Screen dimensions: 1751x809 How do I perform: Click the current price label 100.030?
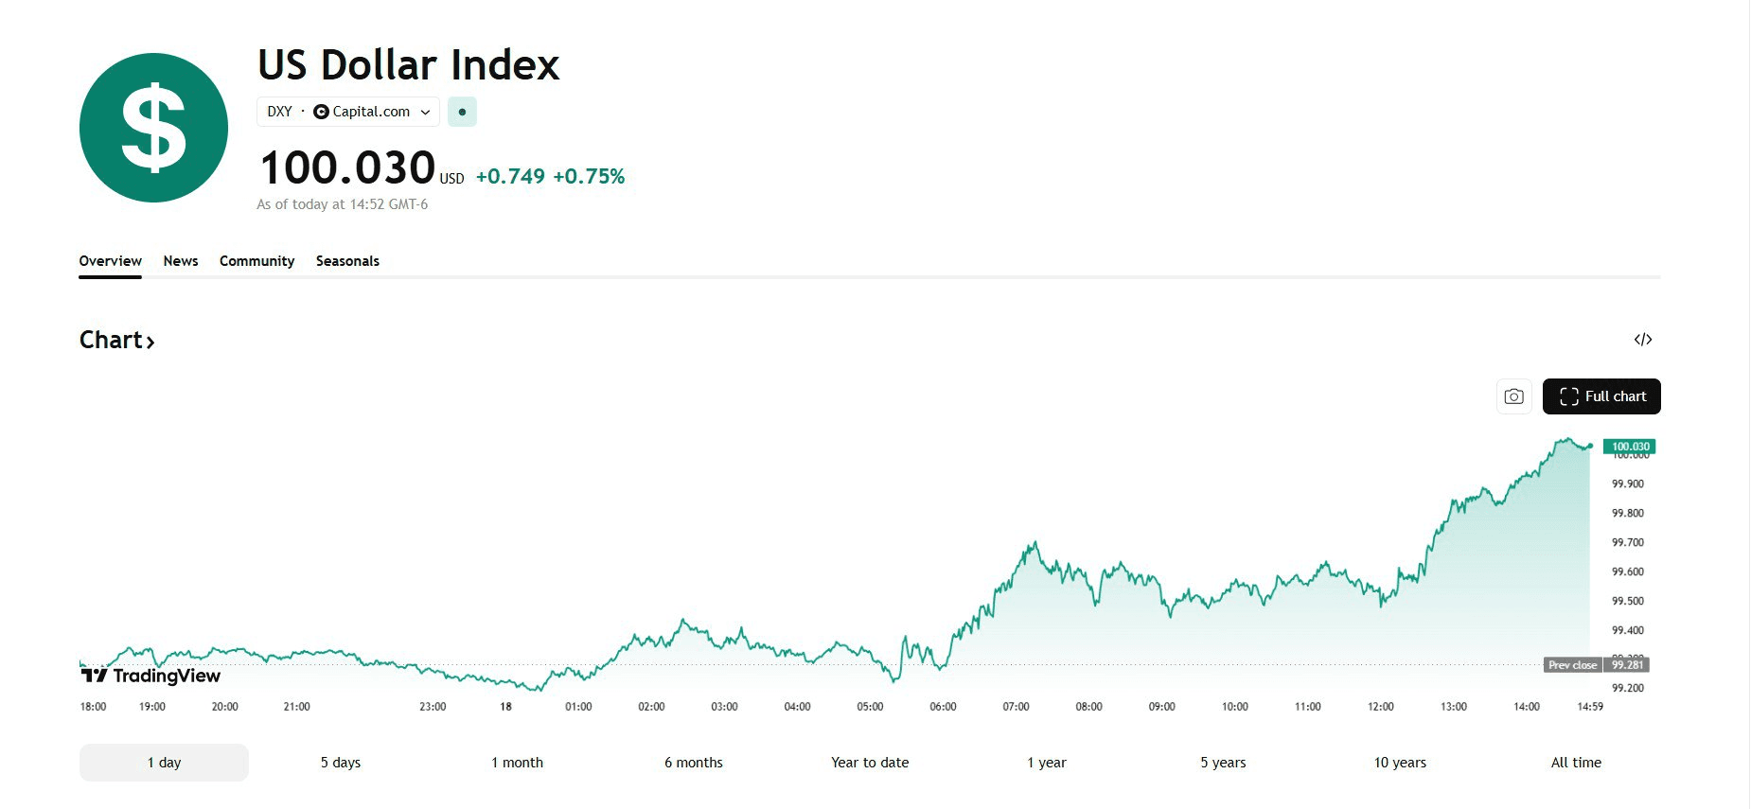[x=1630, y=447]
